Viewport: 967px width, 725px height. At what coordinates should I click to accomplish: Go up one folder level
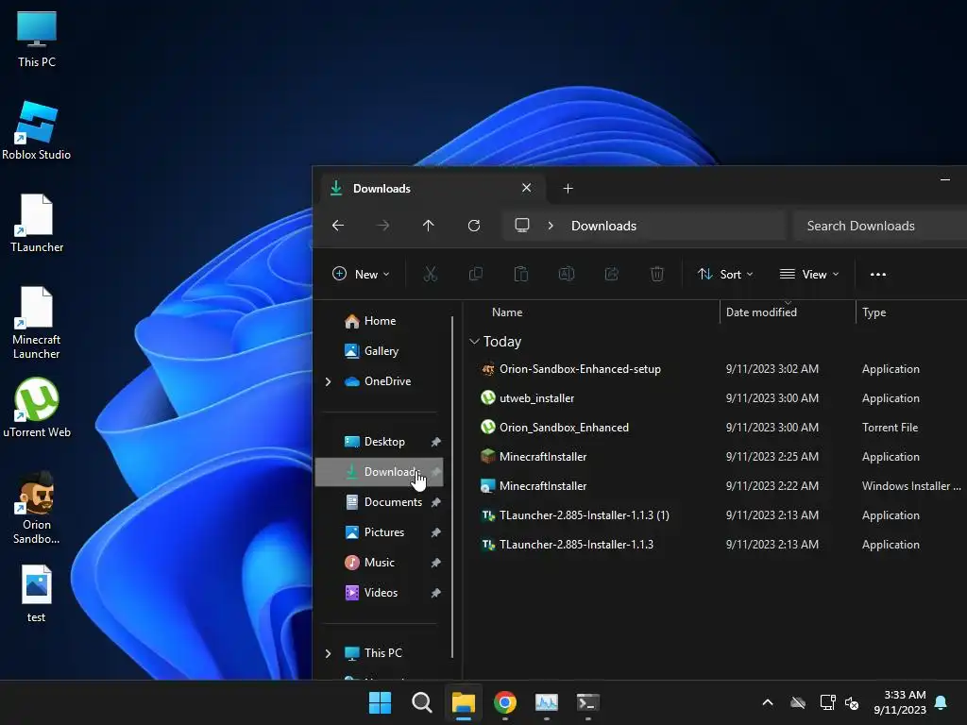(429, 226)
